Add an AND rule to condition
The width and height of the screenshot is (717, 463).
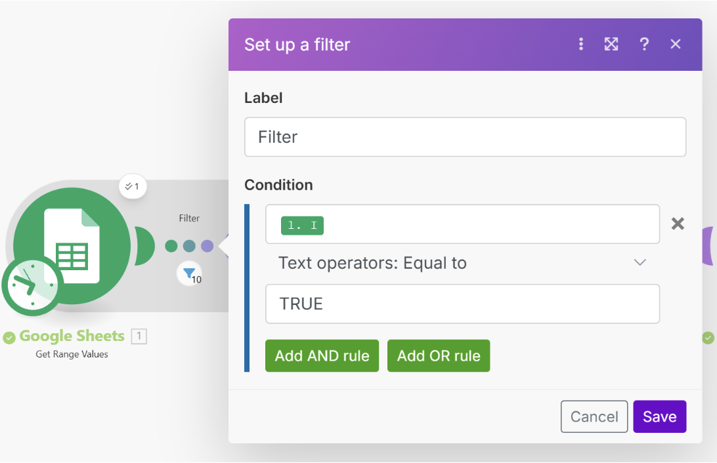point(322,355)
